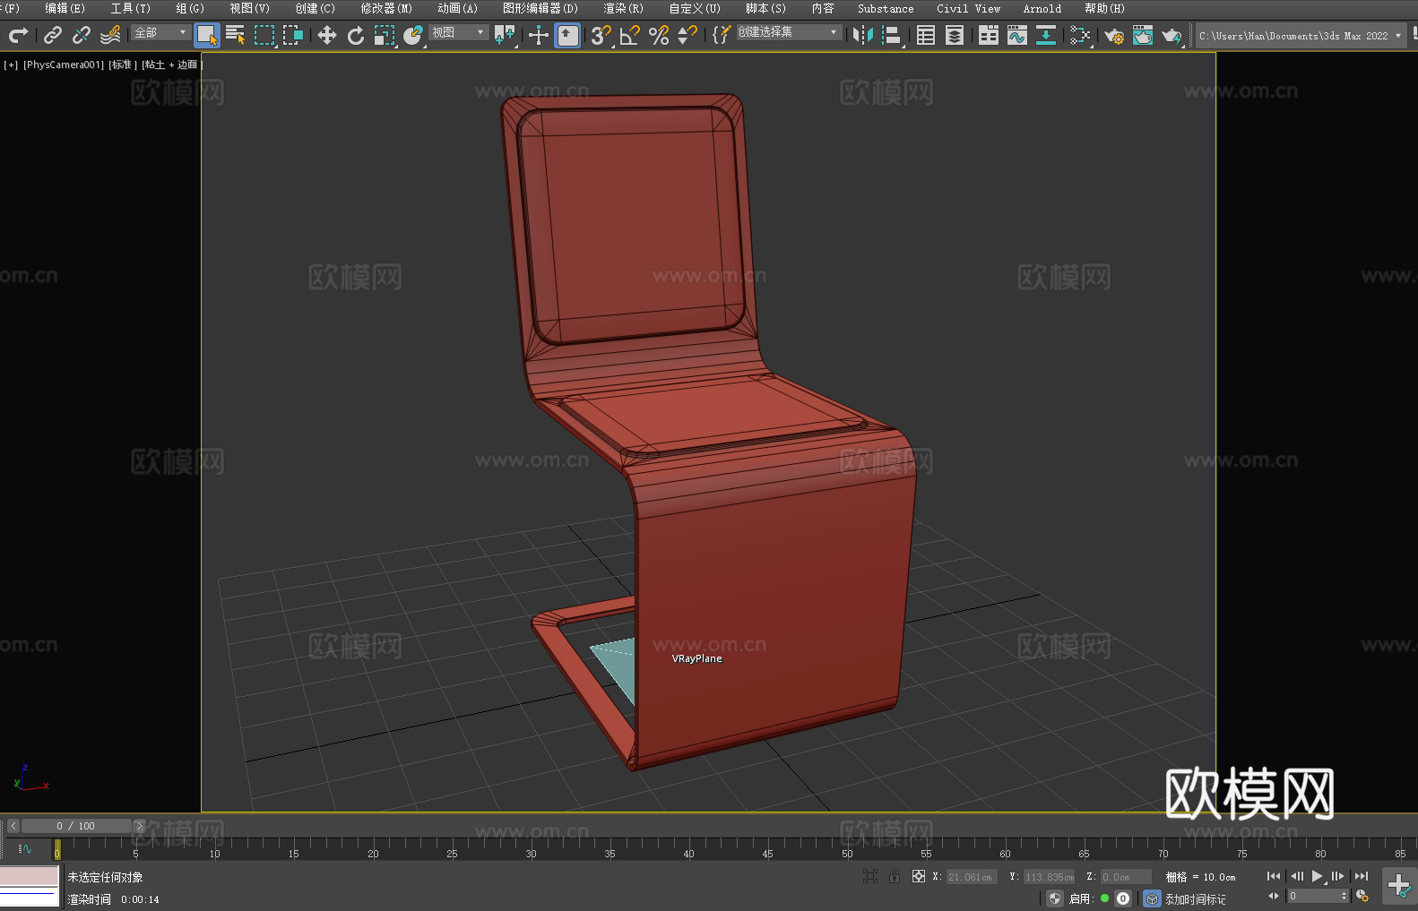Open the Scene Explorer toggle

click(926, 35)
